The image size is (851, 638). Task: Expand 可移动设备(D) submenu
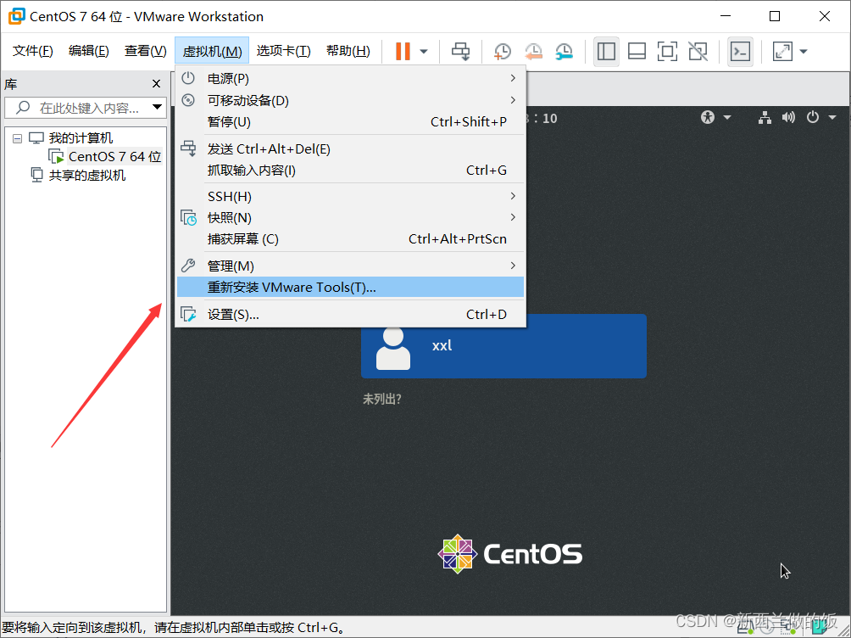tap(350, 101)
